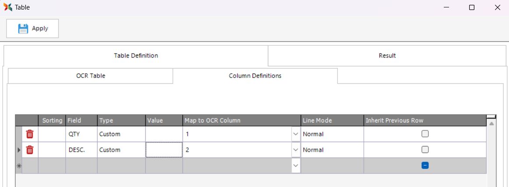Viewport: 509px width, 187px height.
Task: Click the save icon on Apply
Action: 23,29
